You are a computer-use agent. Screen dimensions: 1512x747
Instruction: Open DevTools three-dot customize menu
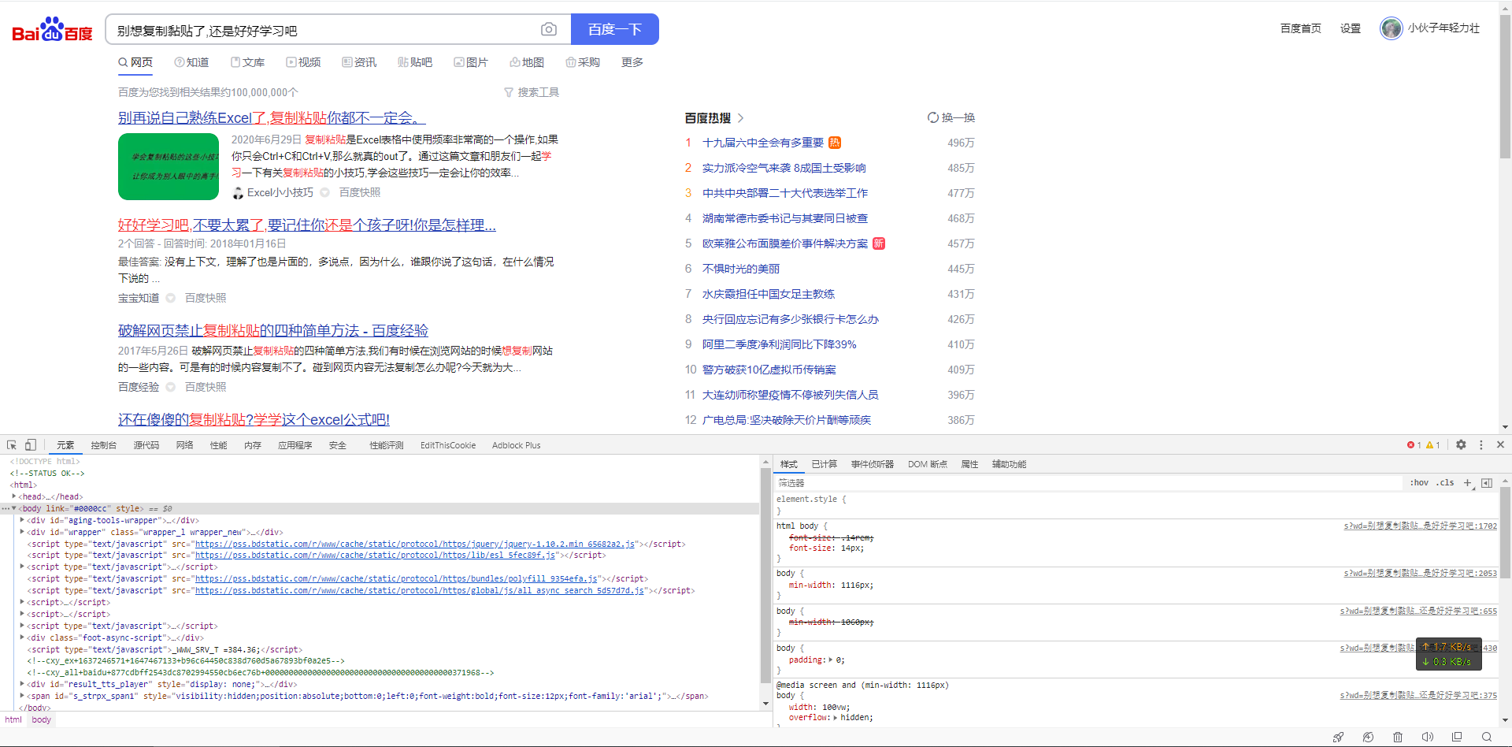[x=1480, y=444]
